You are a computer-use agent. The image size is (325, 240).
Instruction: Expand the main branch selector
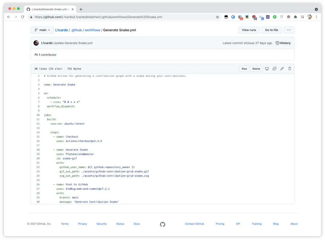coord(42,30)
